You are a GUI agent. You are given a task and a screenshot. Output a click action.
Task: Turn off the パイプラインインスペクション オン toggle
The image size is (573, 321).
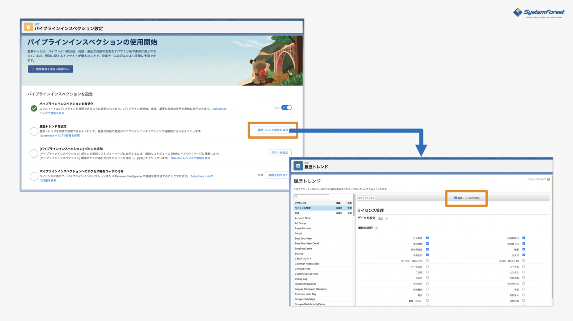pyautogui.click(x=286, y=108)
